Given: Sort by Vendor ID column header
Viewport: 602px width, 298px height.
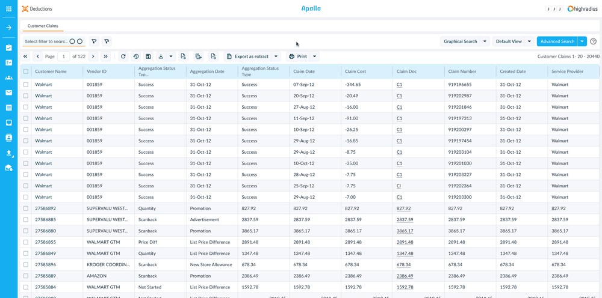Looking at the screenshot, I should (96, 71).
